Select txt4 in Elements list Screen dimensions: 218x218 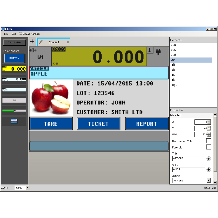click(x=191, y=60)
